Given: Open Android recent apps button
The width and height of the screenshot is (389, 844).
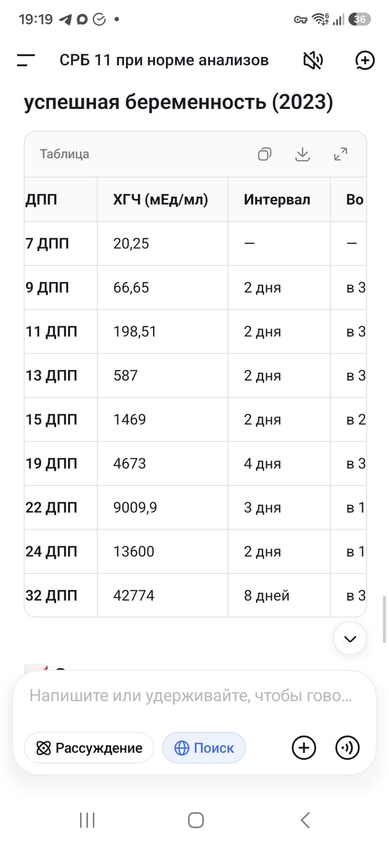Looking at the screenshot, I should [x=87, y=819].
